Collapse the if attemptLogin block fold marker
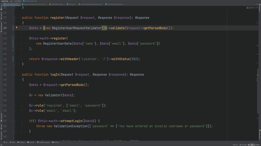This screenshot has height=146, width=261. (14, 121)
